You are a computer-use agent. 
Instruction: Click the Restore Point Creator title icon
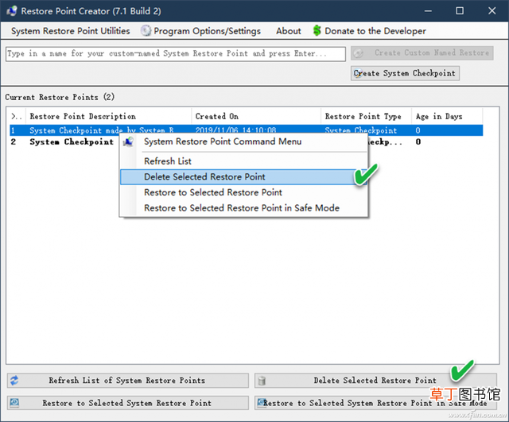(12, 10)
